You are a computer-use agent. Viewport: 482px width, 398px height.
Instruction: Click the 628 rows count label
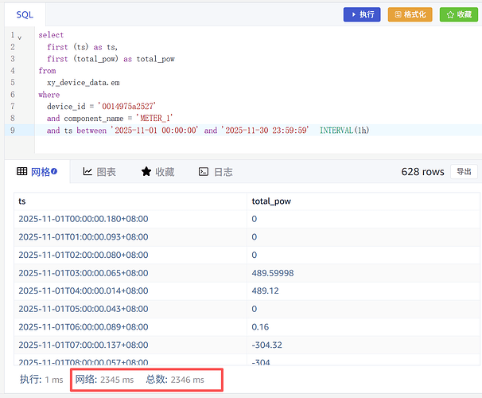click(422, 171)
